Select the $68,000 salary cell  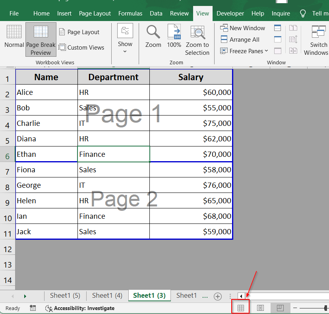pyautogui.click(x=191, y=216)
